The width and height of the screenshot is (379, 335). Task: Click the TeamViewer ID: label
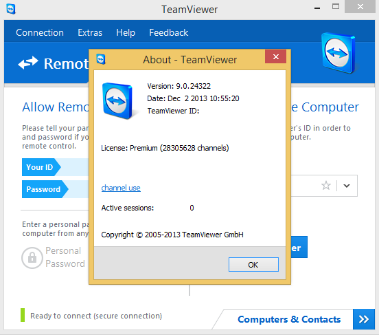[173, 111]
